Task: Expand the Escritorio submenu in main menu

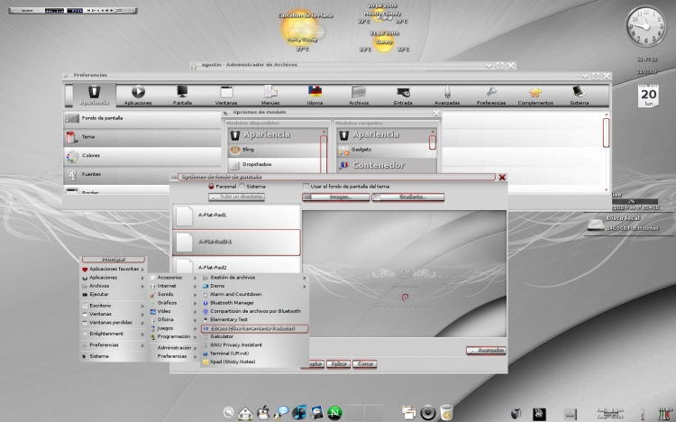Action: 114,306
